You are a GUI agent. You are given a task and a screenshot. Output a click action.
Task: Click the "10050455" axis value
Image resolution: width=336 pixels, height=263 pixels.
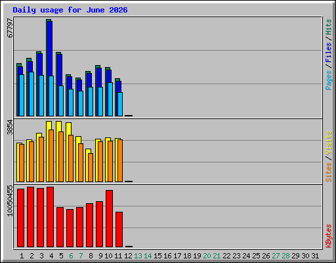[x=10, y=201]
